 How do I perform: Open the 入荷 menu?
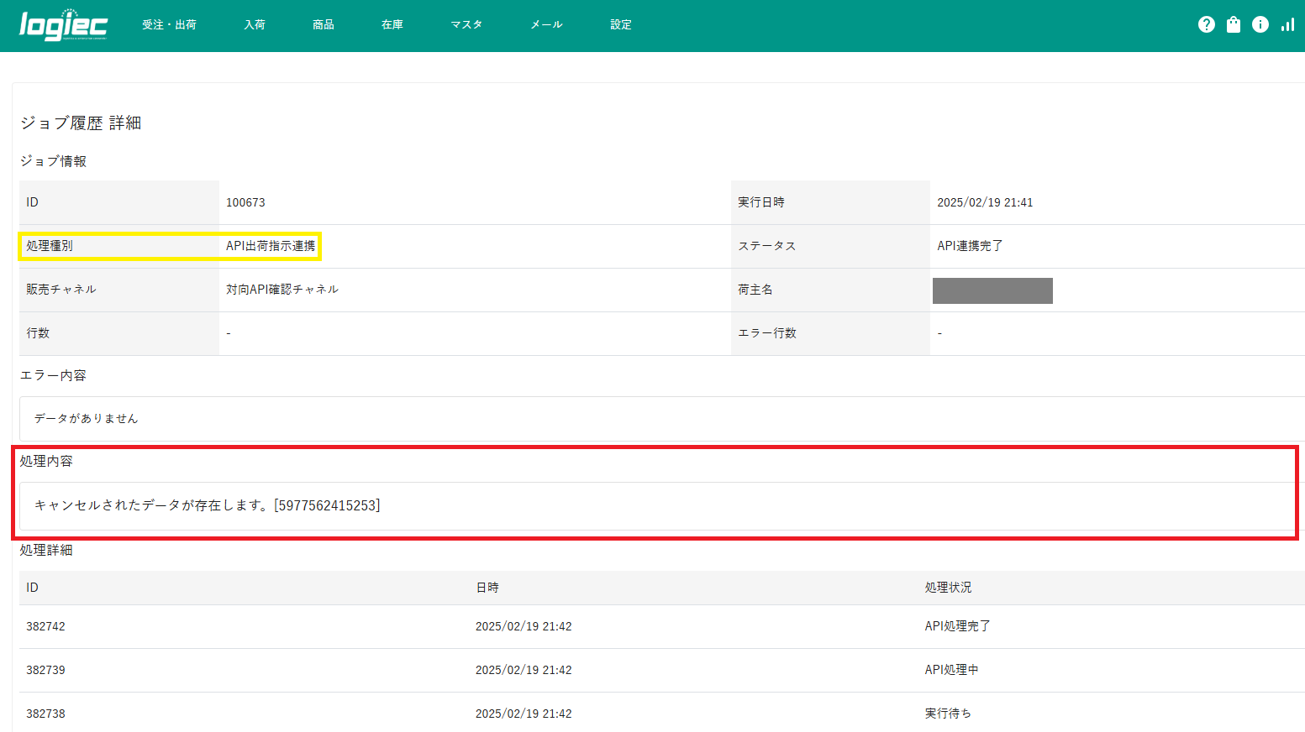tap(254, 25)
